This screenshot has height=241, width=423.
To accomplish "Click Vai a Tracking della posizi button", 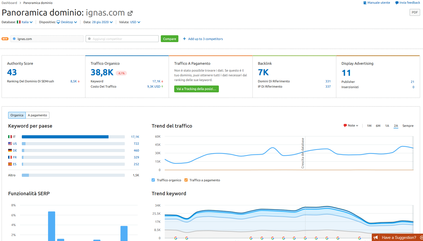I will point(197,89).
